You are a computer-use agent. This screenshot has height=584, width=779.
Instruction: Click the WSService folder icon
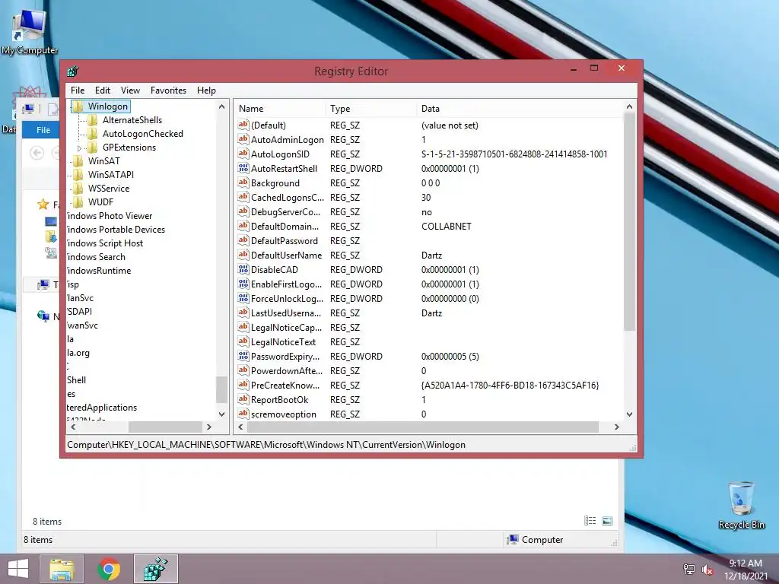pos(78,189)
